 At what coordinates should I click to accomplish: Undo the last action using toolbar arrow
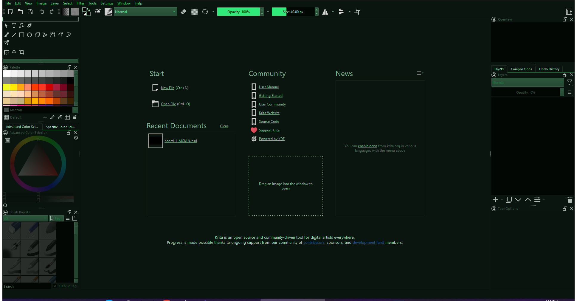pyautogui.click(x=42, y=12)
